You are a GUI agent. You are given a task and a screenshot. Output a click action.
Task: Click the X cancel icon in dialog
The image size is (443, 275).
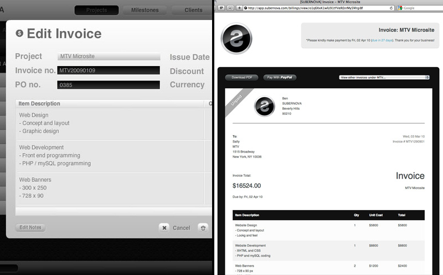pyautogui.click(x=164, y=228)
